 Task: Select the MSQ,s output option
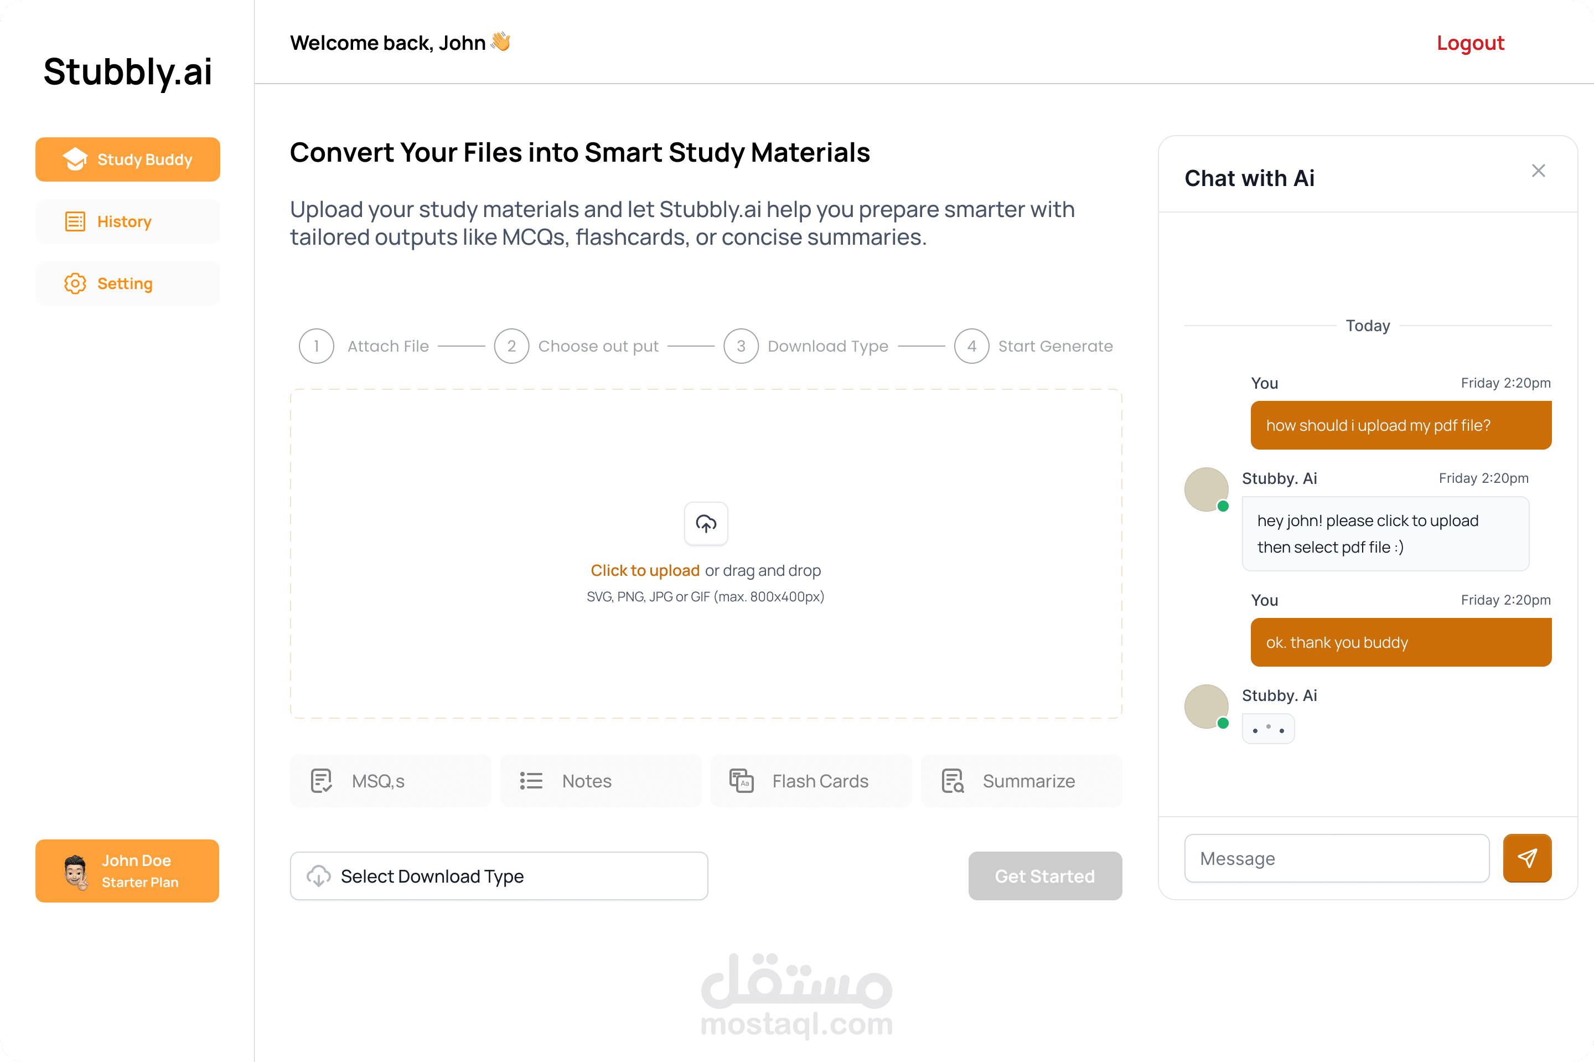(391, 781)
